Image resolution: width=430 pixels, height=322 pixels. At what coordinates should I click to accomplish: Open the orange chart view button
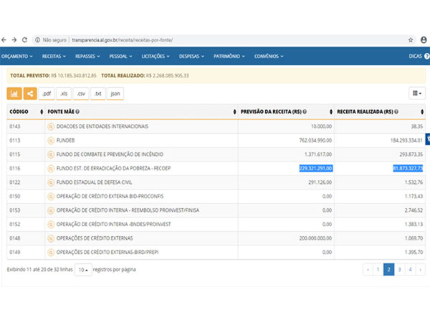(14, 94)
